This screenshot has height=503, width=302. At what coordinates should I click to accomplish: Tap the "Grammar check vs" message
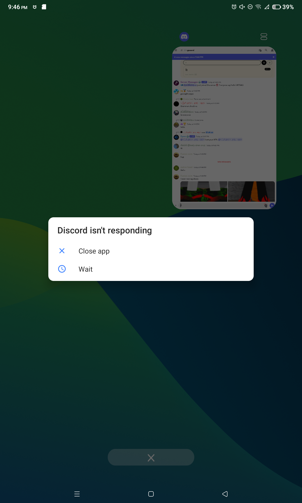click(189, 106)
